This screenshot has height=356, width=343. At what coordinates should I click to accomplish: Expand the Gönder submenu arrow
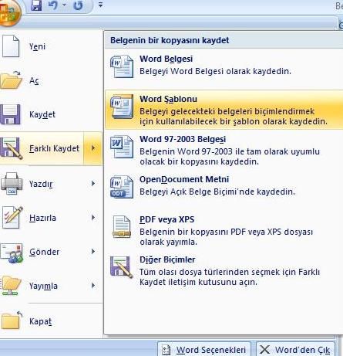click(93, 251)
